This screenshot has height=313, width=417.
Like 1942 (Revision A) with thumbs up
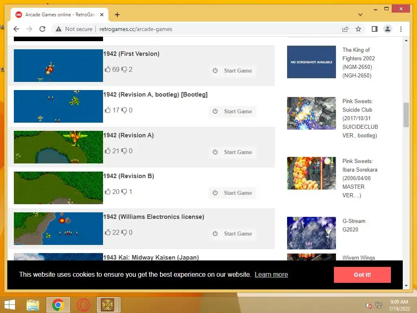108,151
